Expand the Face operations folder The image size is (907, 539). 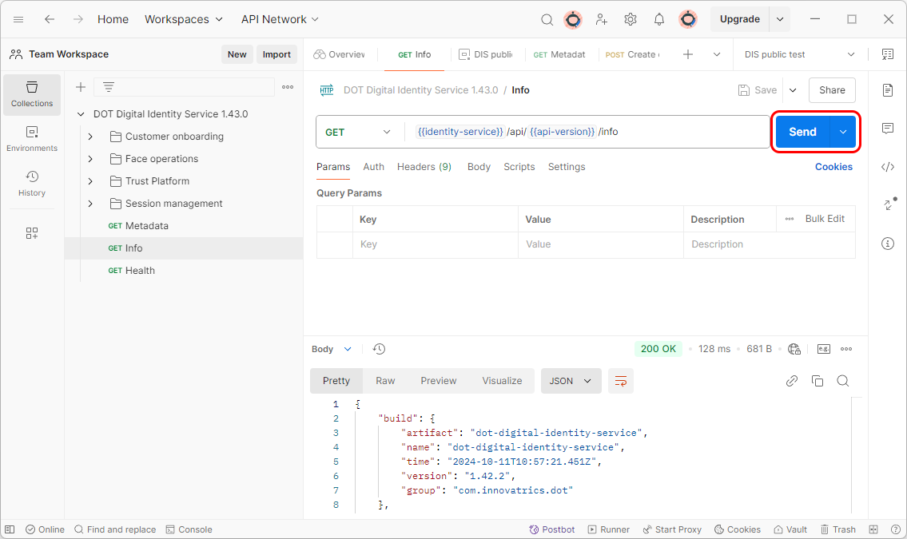90,159
